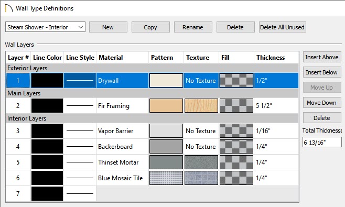Viewport: 345px width, 207px height.
Task: Select layer number 1 cell
Action: tap(18, 81)
